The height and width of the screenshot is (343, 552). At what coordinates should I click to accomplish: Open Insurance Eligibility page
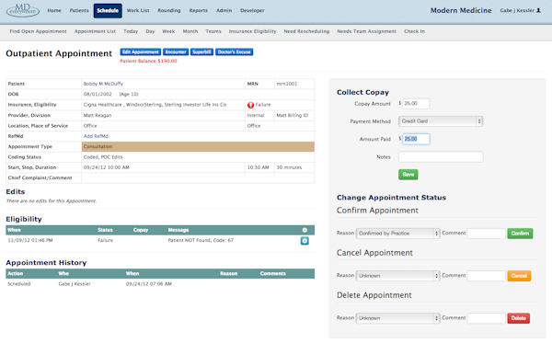click(x=252, y=31)
